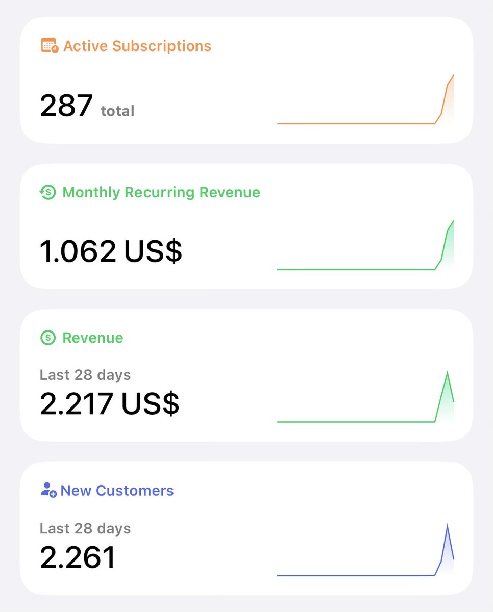View the Monthly Recurring Revenue sparkline chart

(x=365, y=245)
